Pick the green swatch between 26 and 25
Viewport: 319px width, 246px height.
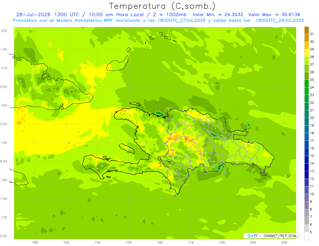(307, 76)
